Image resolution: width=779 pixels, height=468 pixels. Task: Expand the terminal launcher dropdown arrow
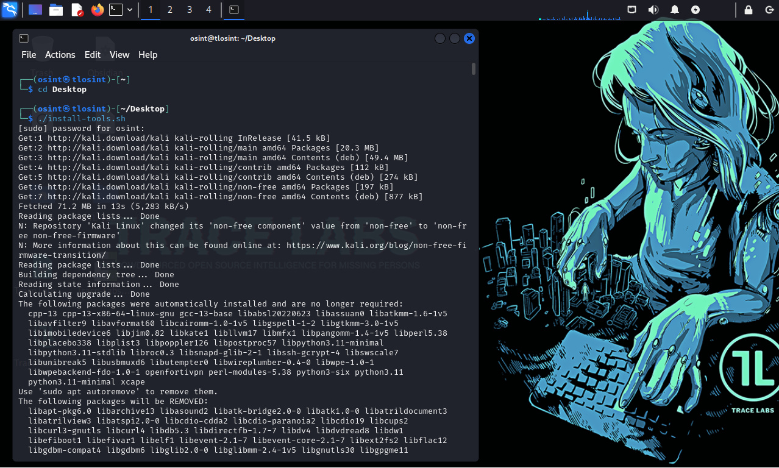[130, 10]
